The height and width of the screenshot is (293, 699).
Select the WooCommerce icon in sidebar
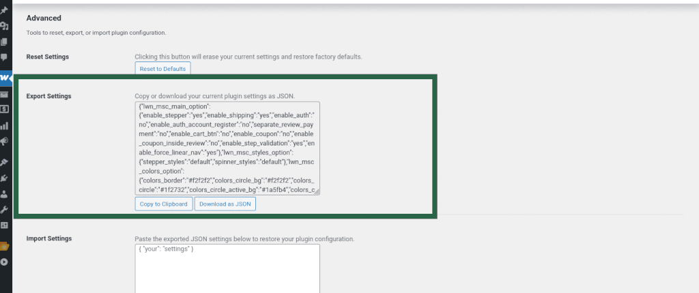click(x=5, y=77)
